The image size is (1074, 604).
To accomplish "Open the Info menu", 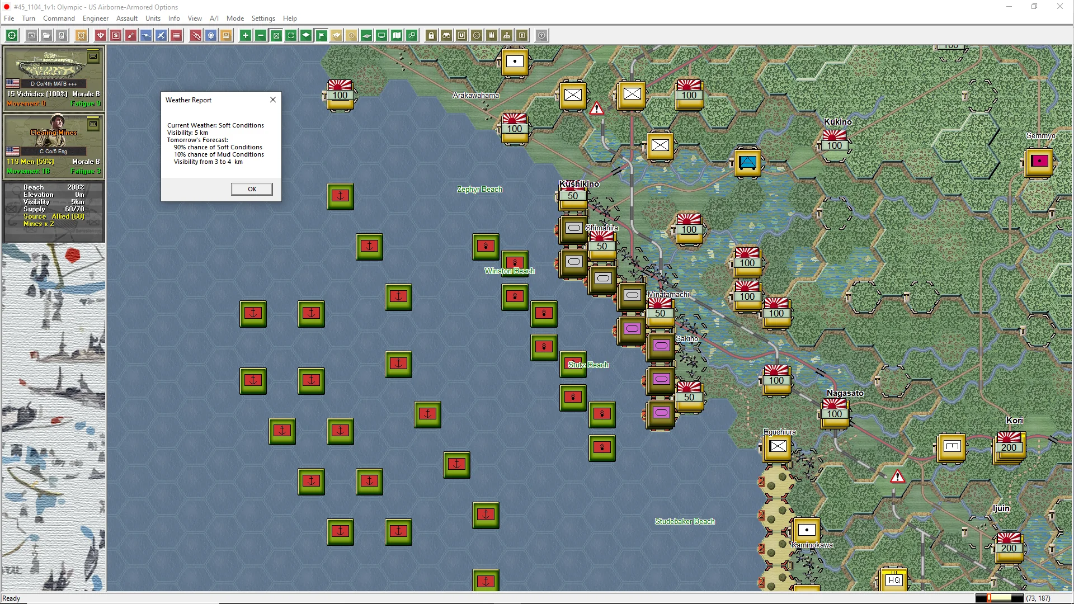I will [174, 18].
